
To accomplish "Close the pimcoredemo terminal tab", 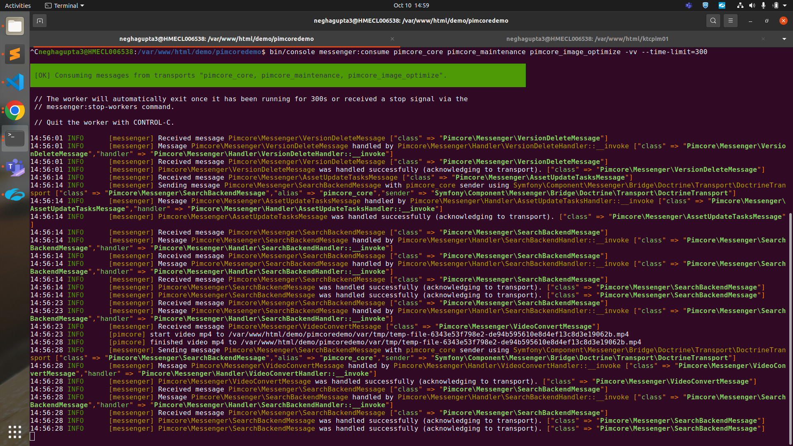I will coord(392,38).
